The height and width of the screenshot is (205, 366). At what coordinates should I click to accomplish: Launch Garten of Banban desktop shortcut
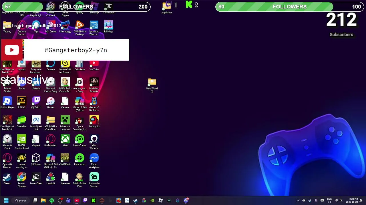(x=94, y=104)
